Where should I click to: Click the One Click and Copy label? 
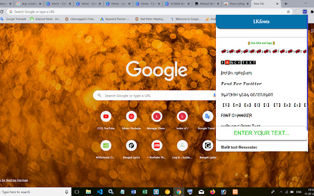click(262, 43)
